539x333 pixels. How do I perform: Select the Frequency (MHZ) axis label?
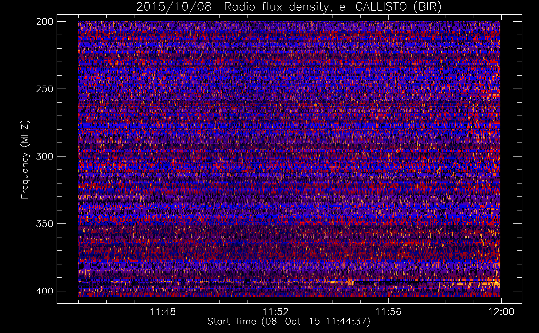pos(25,159)
